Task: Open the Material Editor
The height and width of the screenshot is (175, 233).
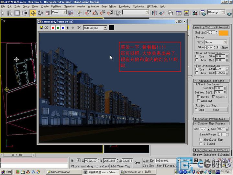Action: 195,13
